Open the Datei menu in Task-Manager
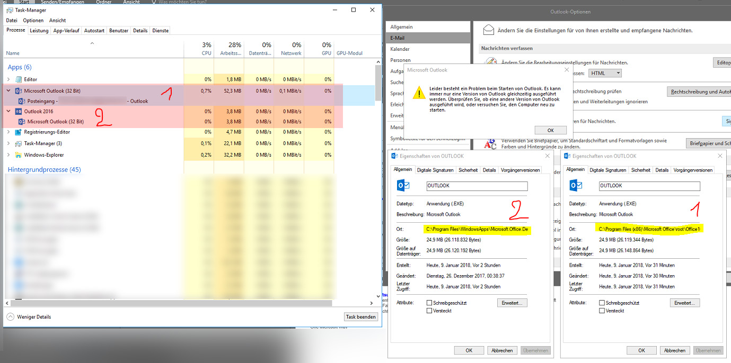 [x=12, y=20]
